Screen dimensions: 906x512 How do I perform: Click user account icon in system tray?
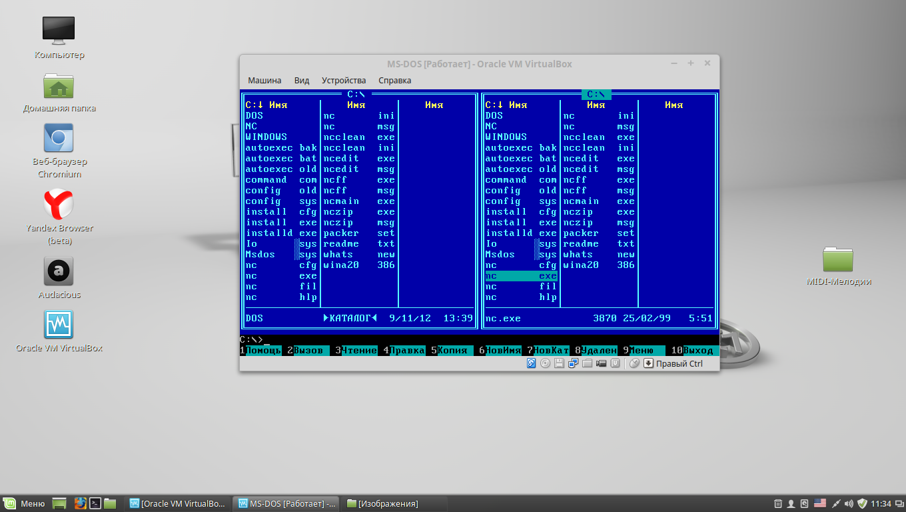pos(791,503)
